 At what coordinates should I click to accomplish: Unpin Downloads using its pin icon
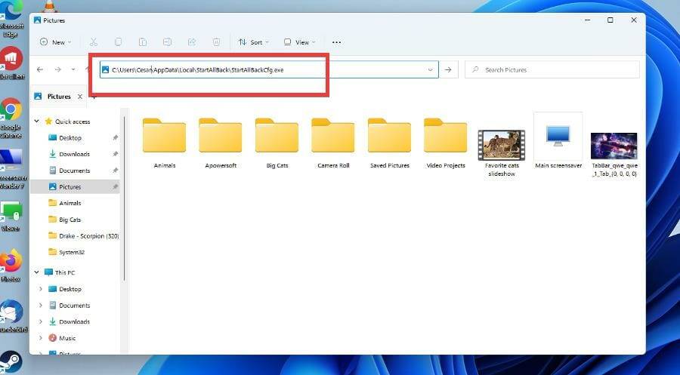(x=115, y=154)
